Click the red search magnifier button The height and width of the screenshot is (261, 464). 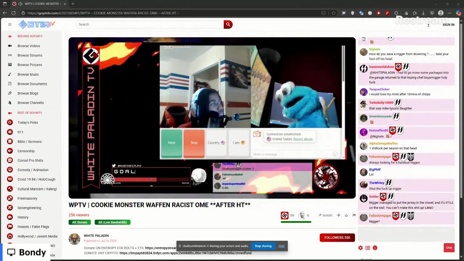point(228,24)
